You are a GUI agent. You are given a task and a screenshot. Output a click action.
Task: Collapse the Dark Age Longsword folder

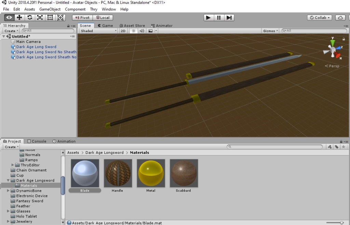(8, 180)
